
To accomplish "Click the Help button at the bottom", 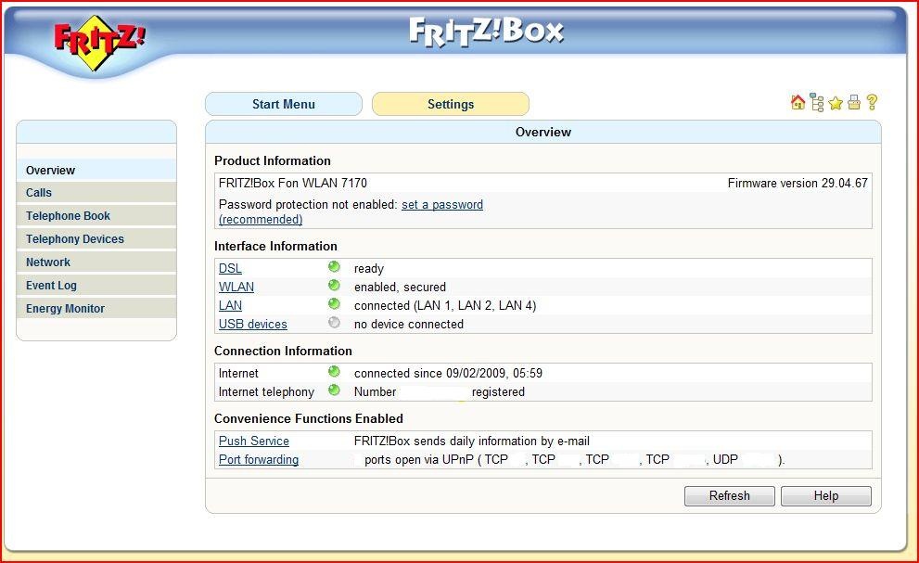I will coord(826,496).
